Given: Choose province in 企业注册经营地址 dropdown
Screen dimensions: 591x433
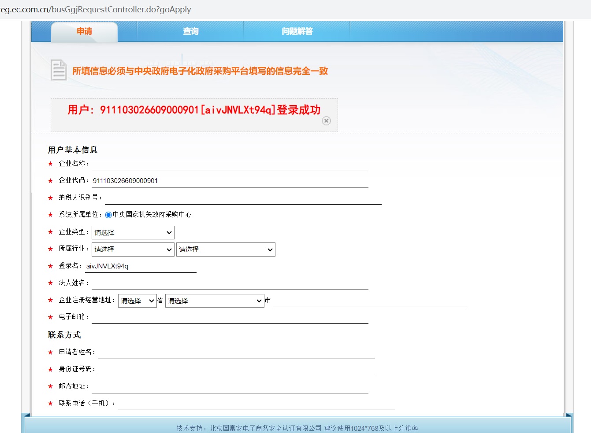Looking at the screenshot, I should [137, 301].
